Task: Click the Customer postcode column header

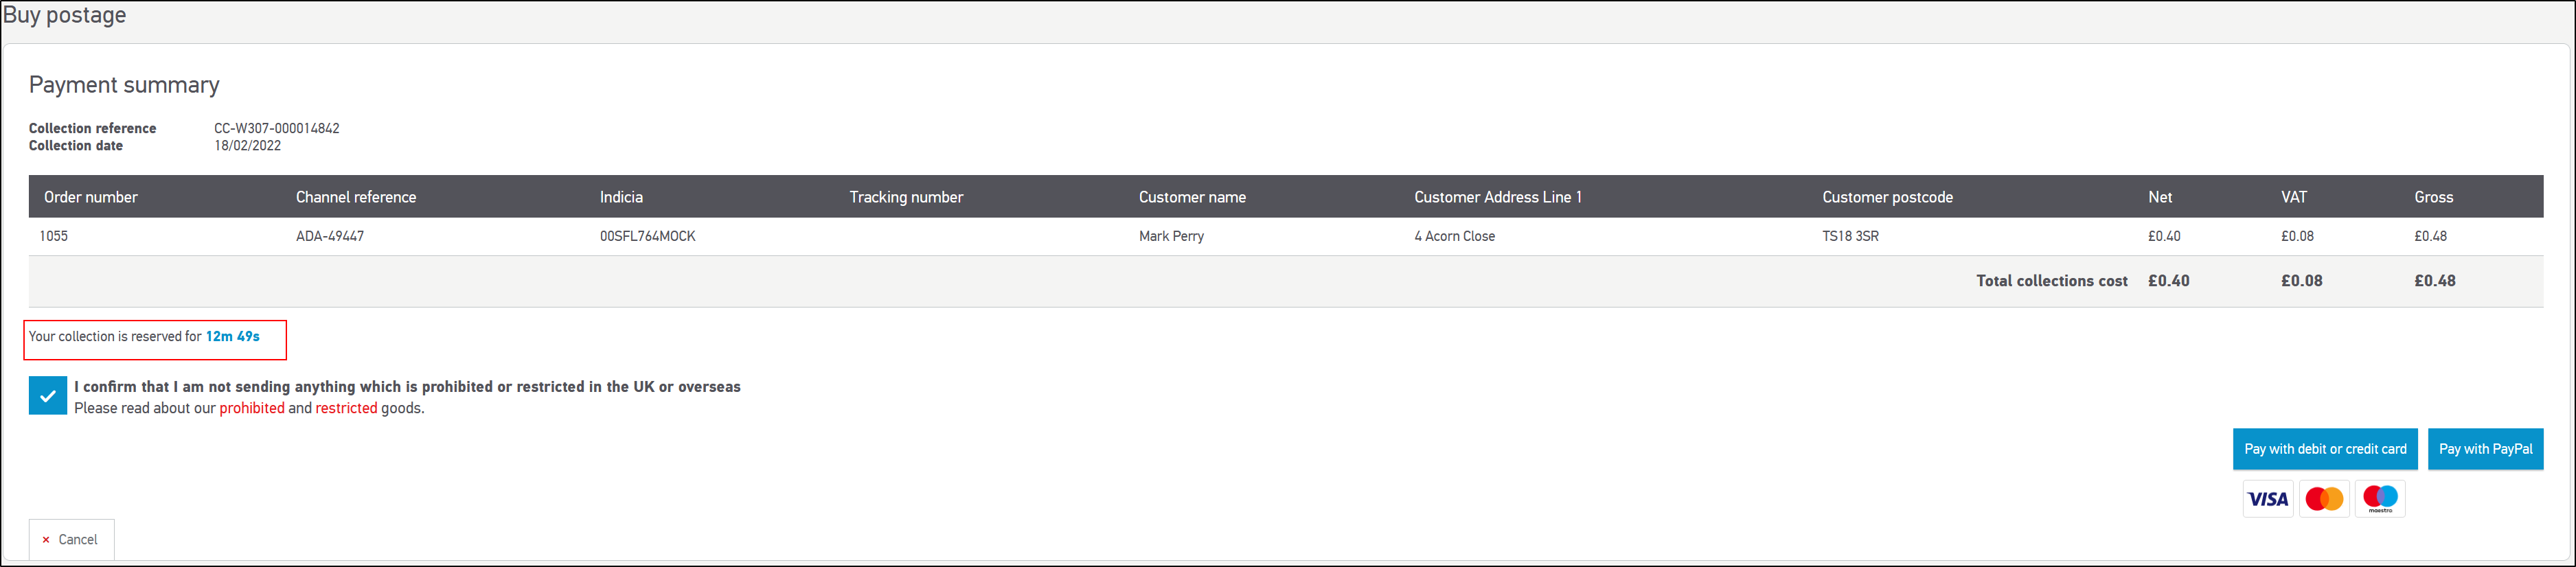Action: pos(1887,197)
